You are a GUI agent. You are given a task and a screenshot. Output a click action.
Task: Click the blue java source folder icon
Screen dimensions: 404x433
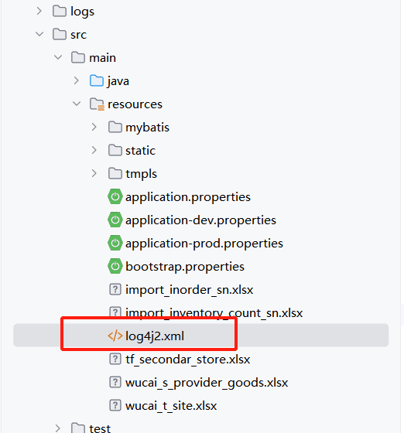(x=97, y=80)
